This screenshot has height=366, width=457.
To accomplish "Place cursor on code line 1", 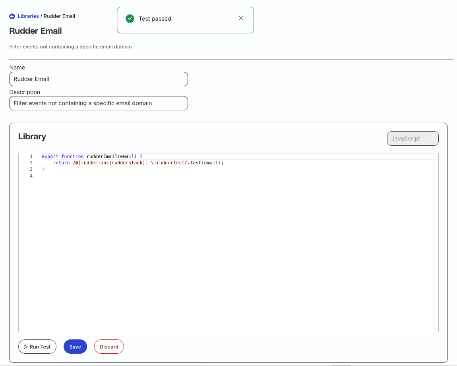I will pyautogui.click(x=92, y=156).
